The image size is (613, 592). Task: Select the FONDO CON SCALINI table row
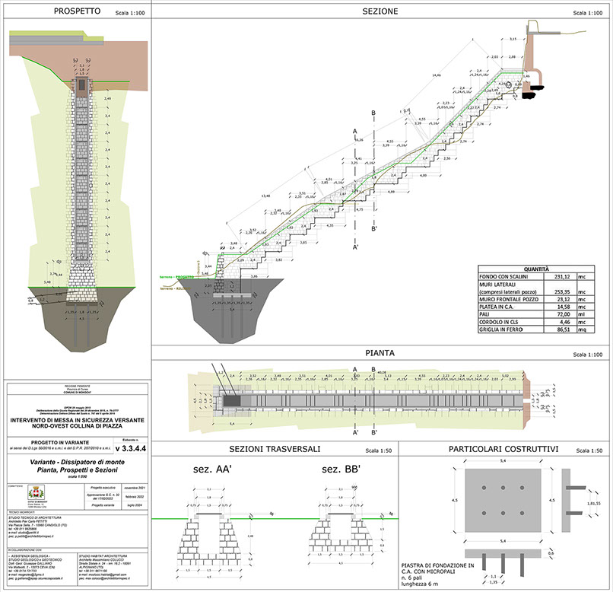pos(502,277)
